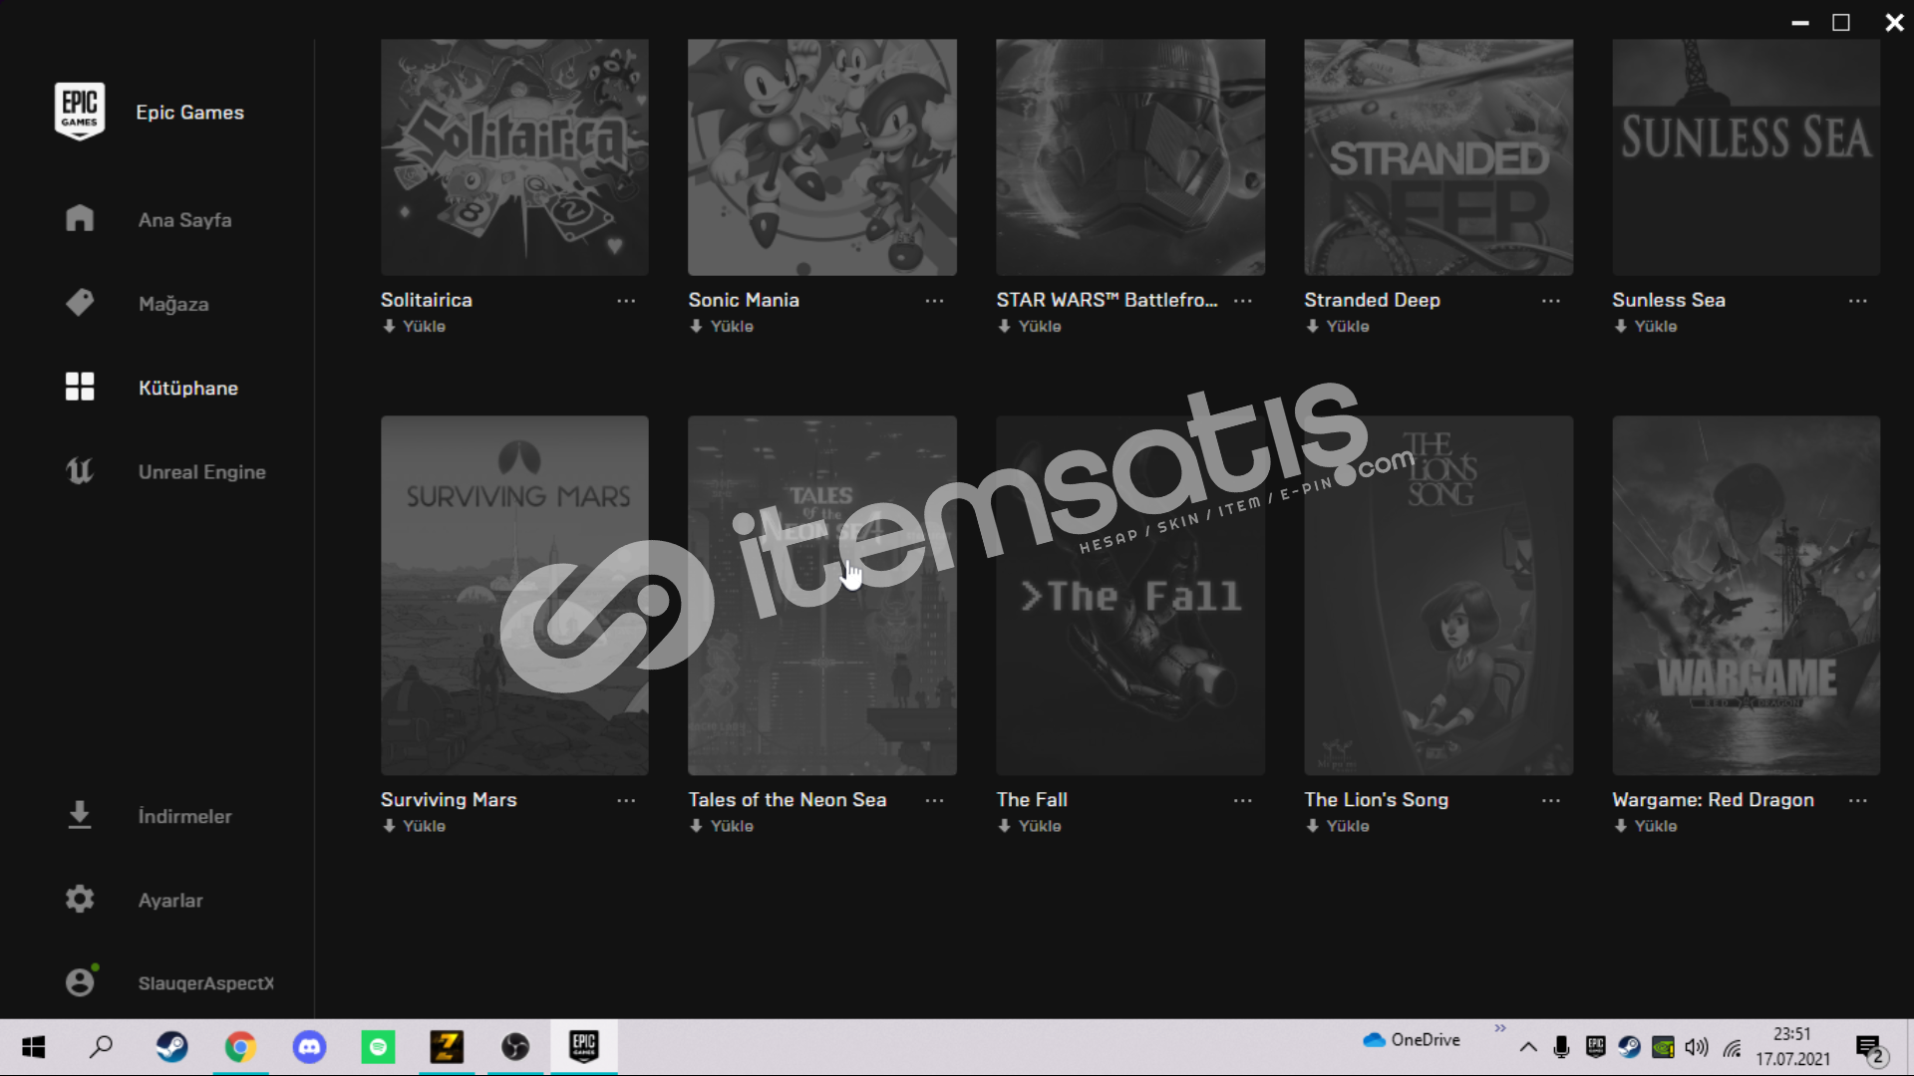This screenshot has height=1076, width=1914.
Task: Go to İndirmeler in sidebar
Action: 184,817
